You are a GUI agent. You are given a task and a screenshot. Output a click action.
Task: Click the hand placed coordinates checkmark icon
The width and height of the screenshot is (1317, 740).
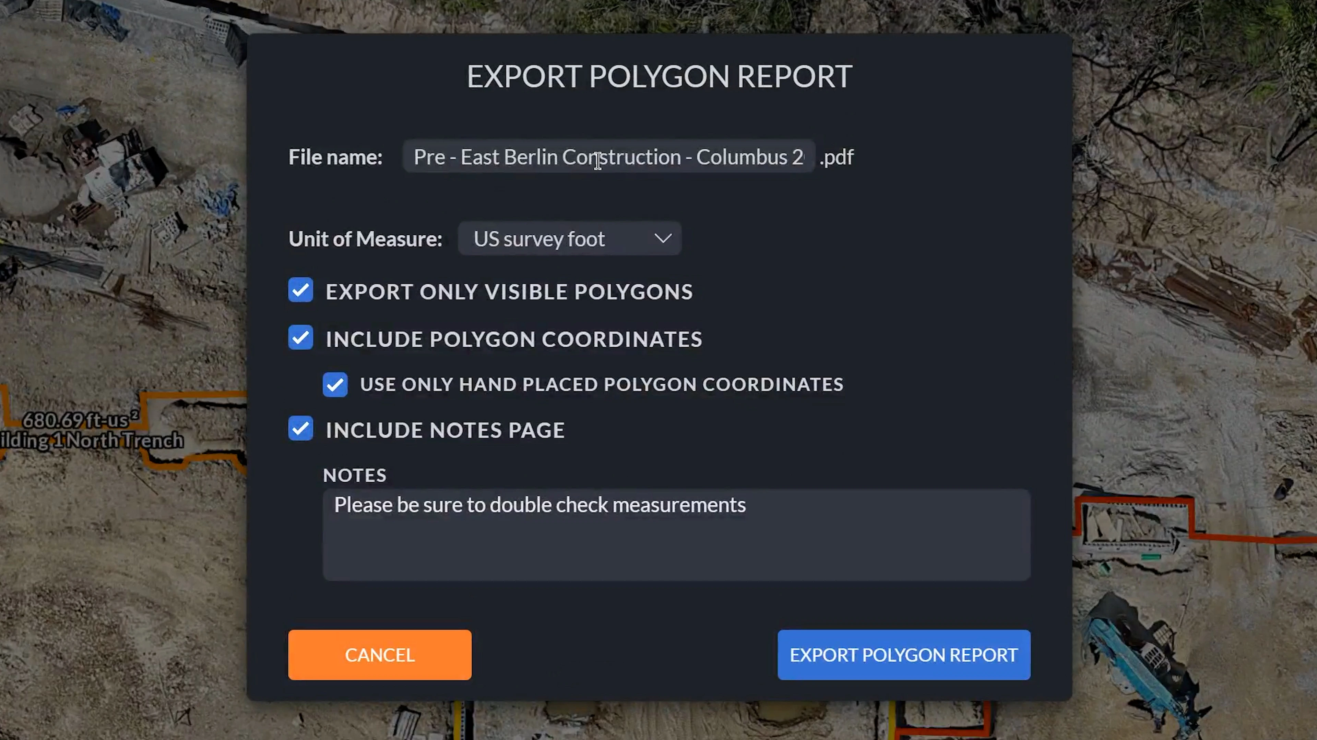tap(335, 384)
